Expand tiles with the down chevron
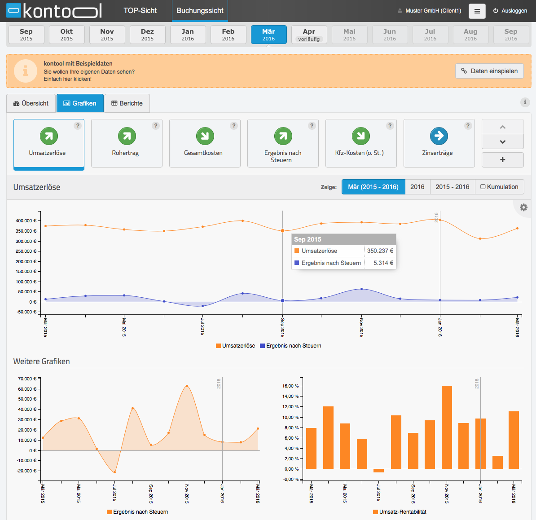Image resolution: width=536 pixels, height=520 pixels. (502, 141)
